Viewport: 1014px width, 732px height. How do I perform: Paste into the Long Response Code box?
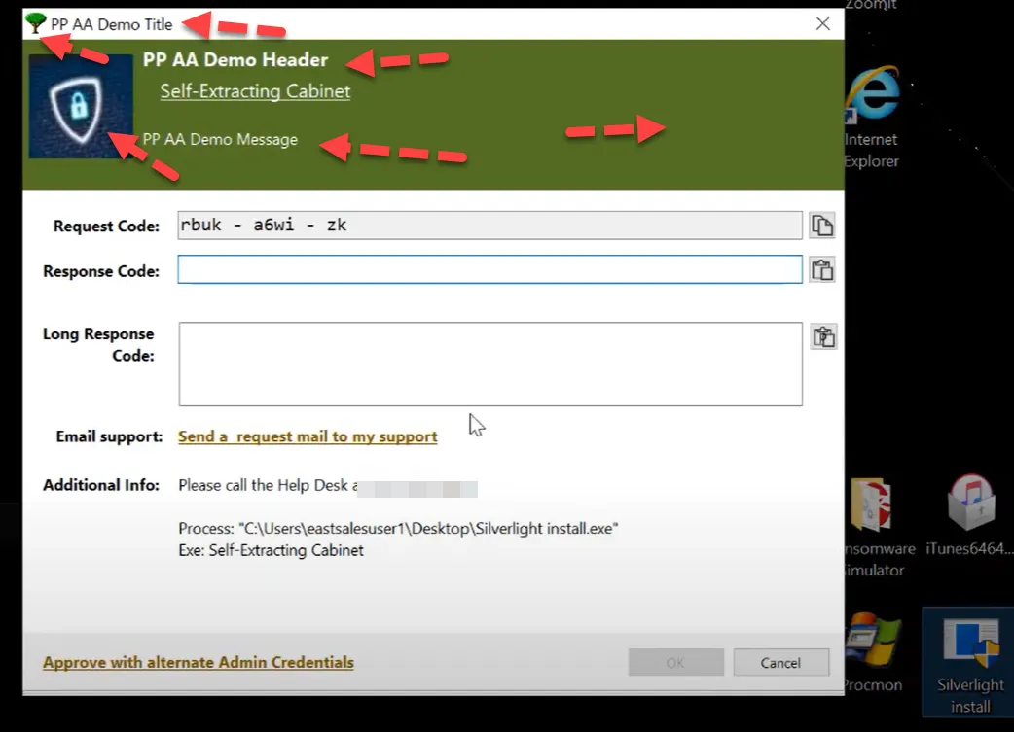[822, 335]
